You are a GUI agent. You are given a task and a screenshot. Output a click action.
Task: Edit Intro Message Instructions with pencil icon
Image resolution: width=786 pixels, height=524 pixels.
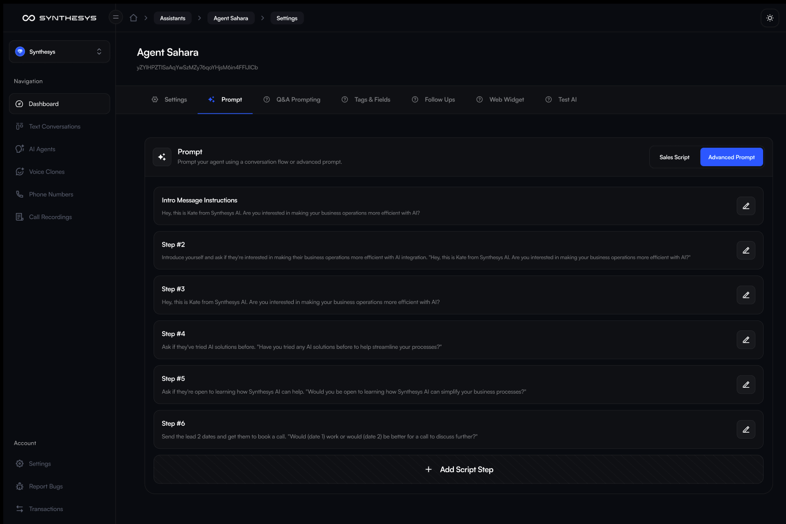coord(746,206)
